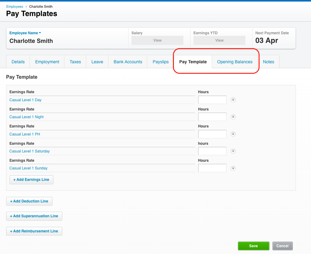View the Salary details
The height and width of the screenshot is (254, 311).
pos(158,40)
